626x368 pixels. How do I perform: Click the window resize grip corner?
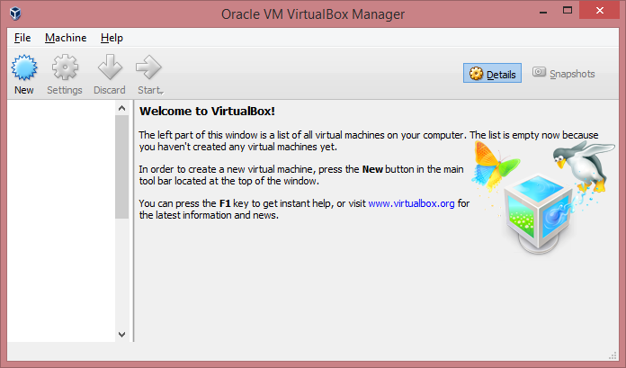(613, 355)
